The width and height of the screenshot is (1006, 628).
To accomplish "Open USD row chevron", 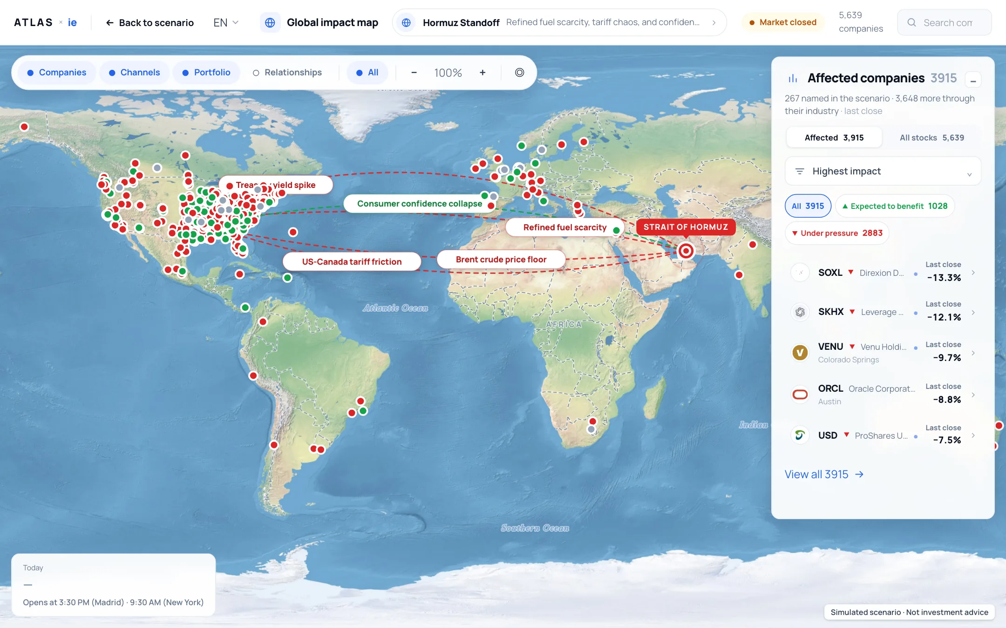I will tap(973, 435).
